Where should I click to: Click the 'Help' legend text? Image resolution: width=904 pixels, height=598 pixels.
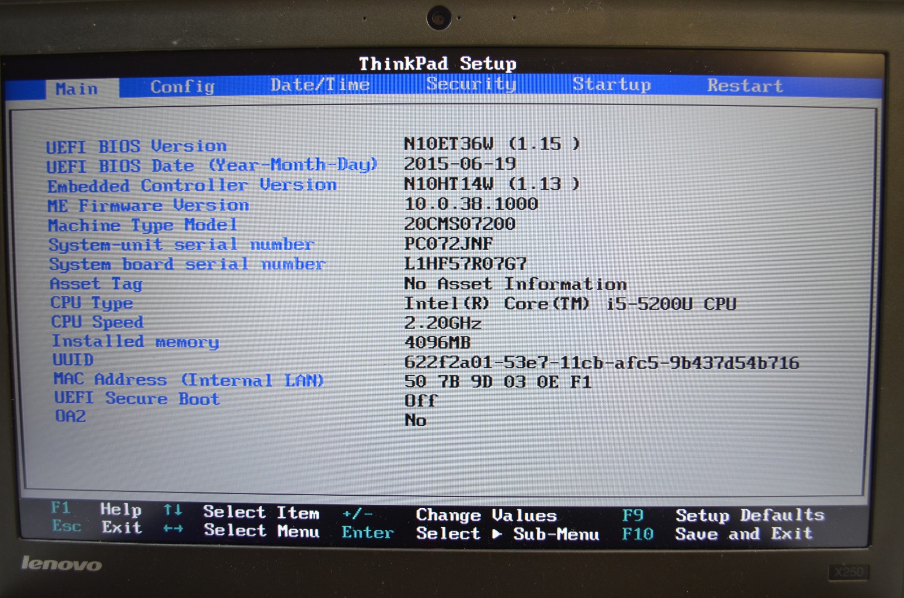coord(121,509)
